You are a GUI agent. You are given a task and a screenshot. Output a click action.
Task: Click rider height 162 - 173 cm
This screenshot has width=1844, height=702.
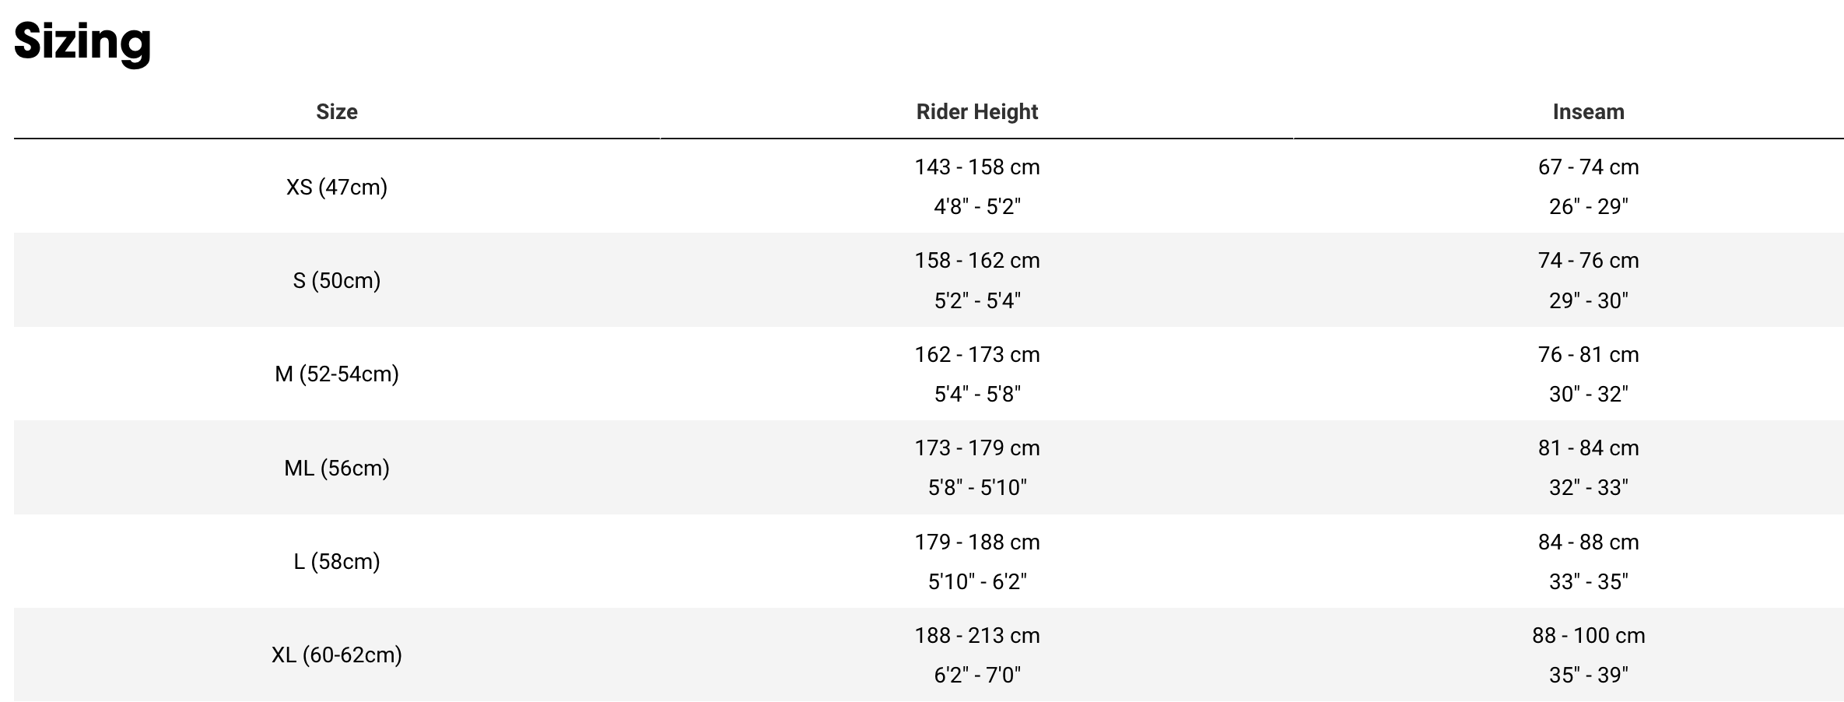[976, 355]
